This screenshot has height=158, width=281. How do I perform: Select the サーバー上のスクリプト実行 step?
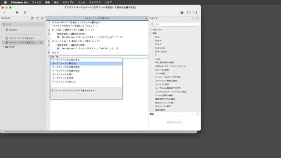[168, 77]
